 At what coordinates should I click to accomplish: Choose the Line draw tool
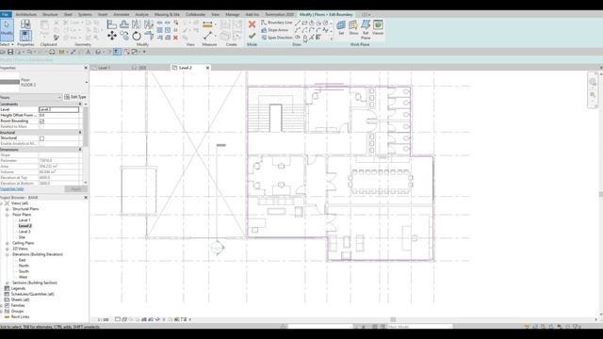pyautogui.click(x=298, y=23)
